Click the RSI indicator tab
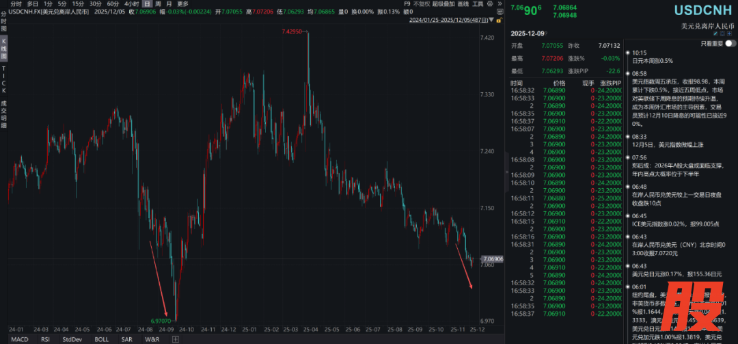Screen dimensions: 738x344 tap(45, 339)
